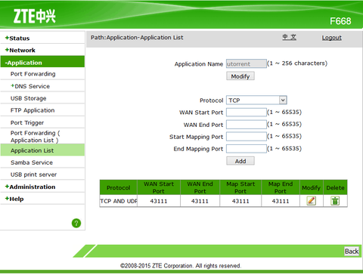Click the Delete column header

[x=335, y=187]
